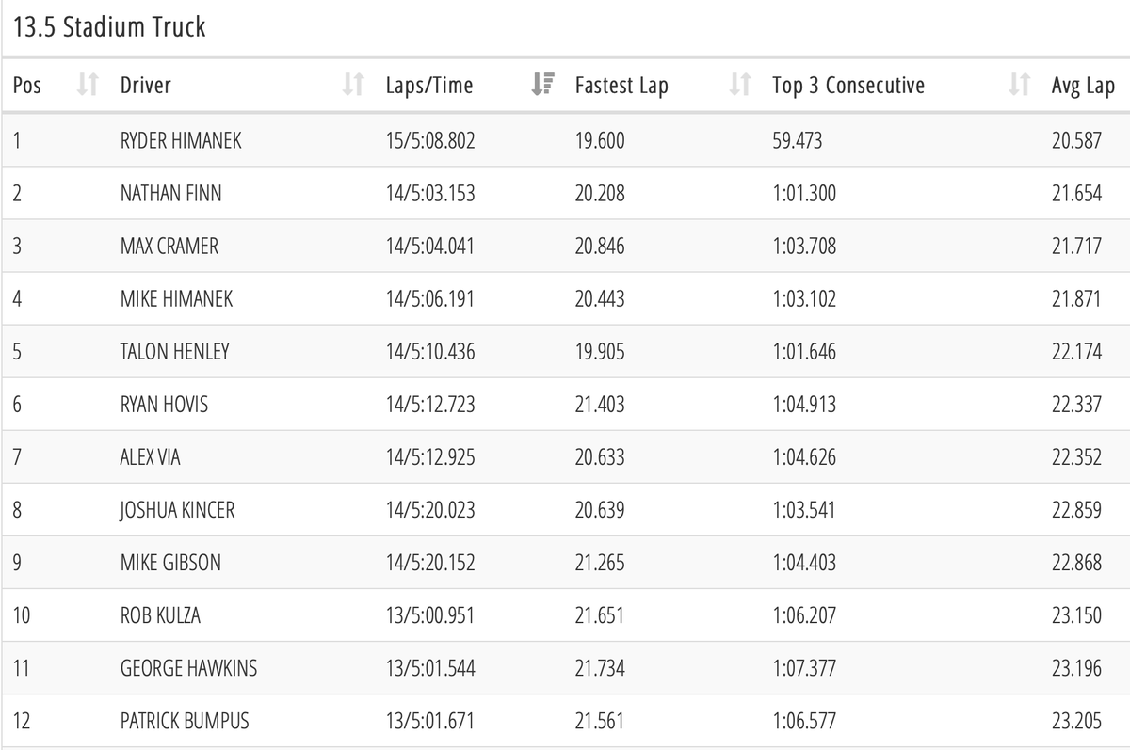The width and height of the screenshot is (1130, 750).
Task: Click the Driver column sort arrows icon
Action: (353, 86)
